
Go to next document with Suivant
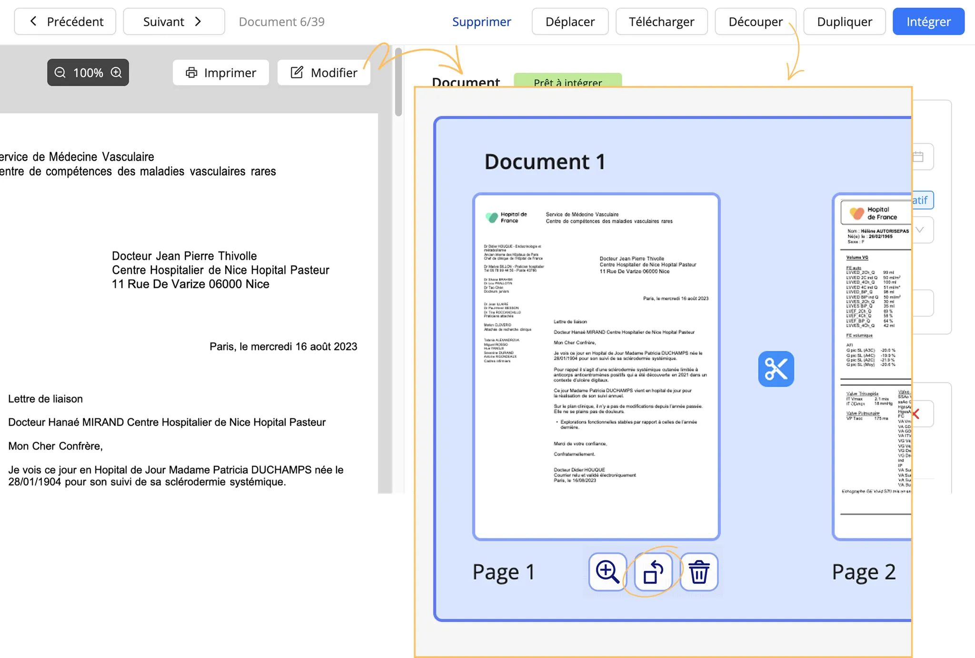[174, 21]
